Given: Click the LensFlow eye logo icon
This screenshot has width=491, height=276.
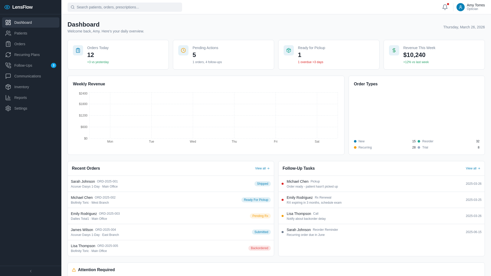Looking at the screenshot, I should point(7,7).
